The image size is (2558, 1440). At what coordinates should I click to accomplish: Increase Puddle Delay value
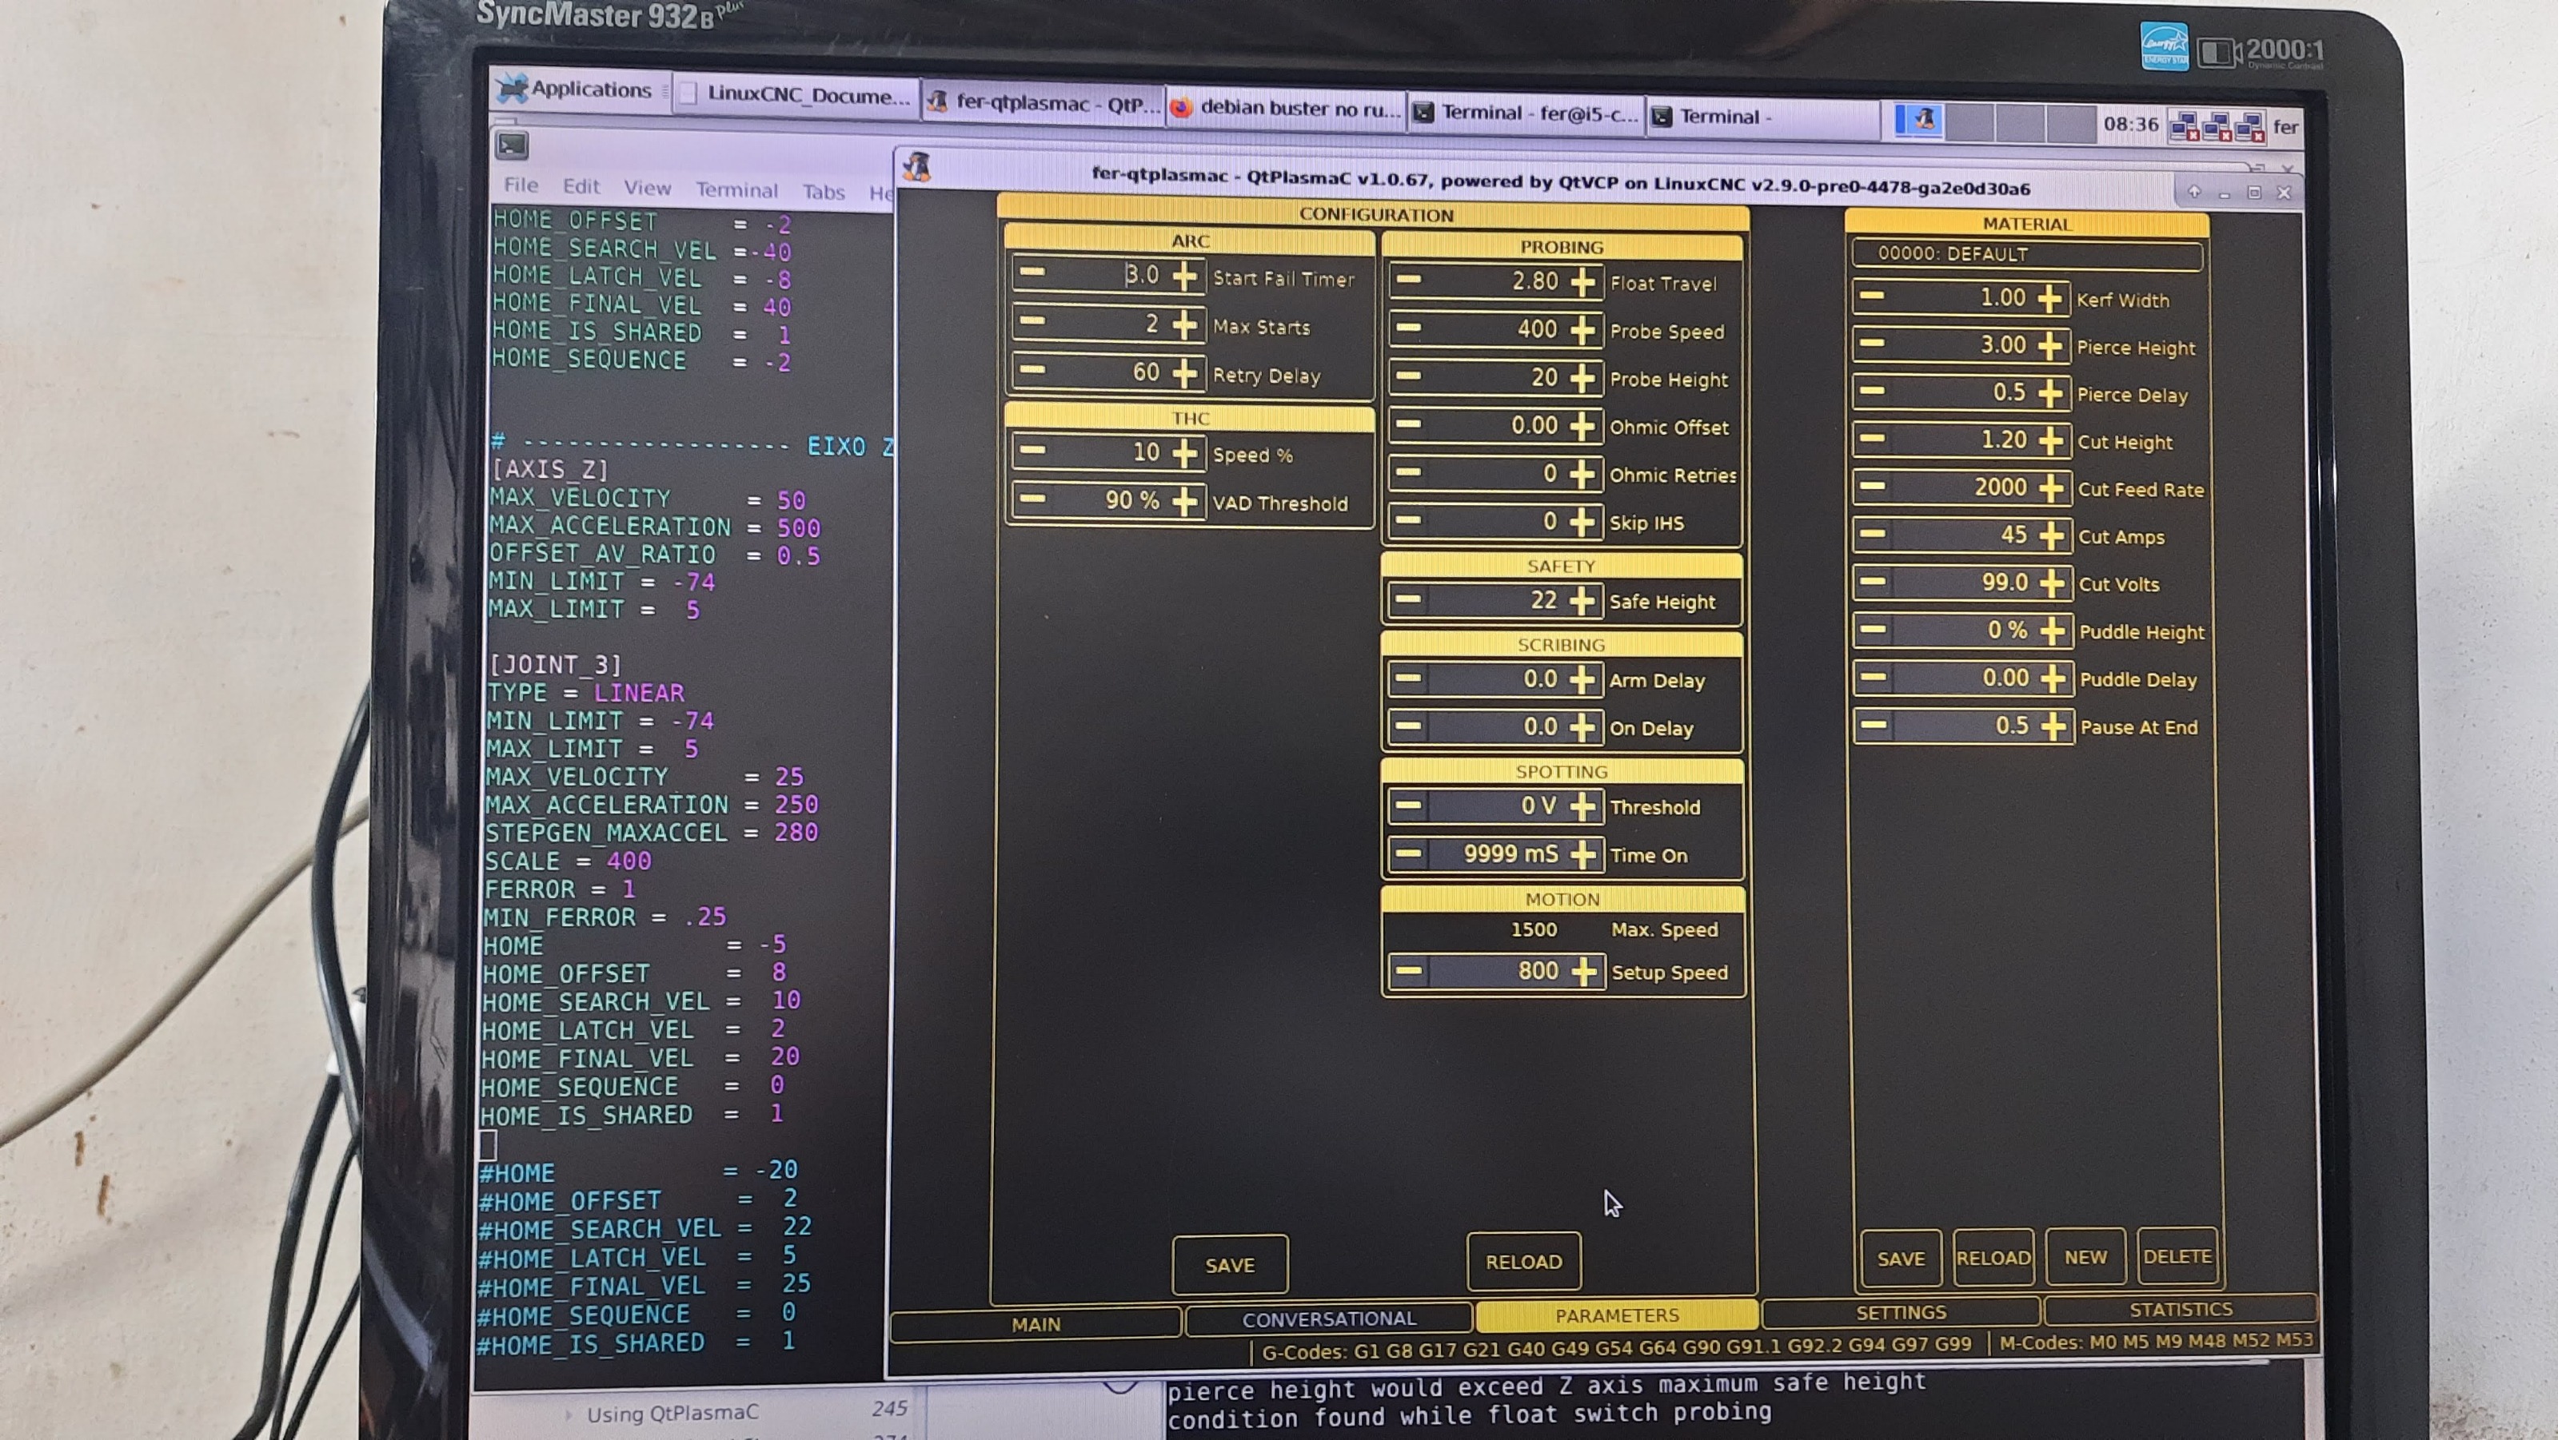[x=2053, y=678]
